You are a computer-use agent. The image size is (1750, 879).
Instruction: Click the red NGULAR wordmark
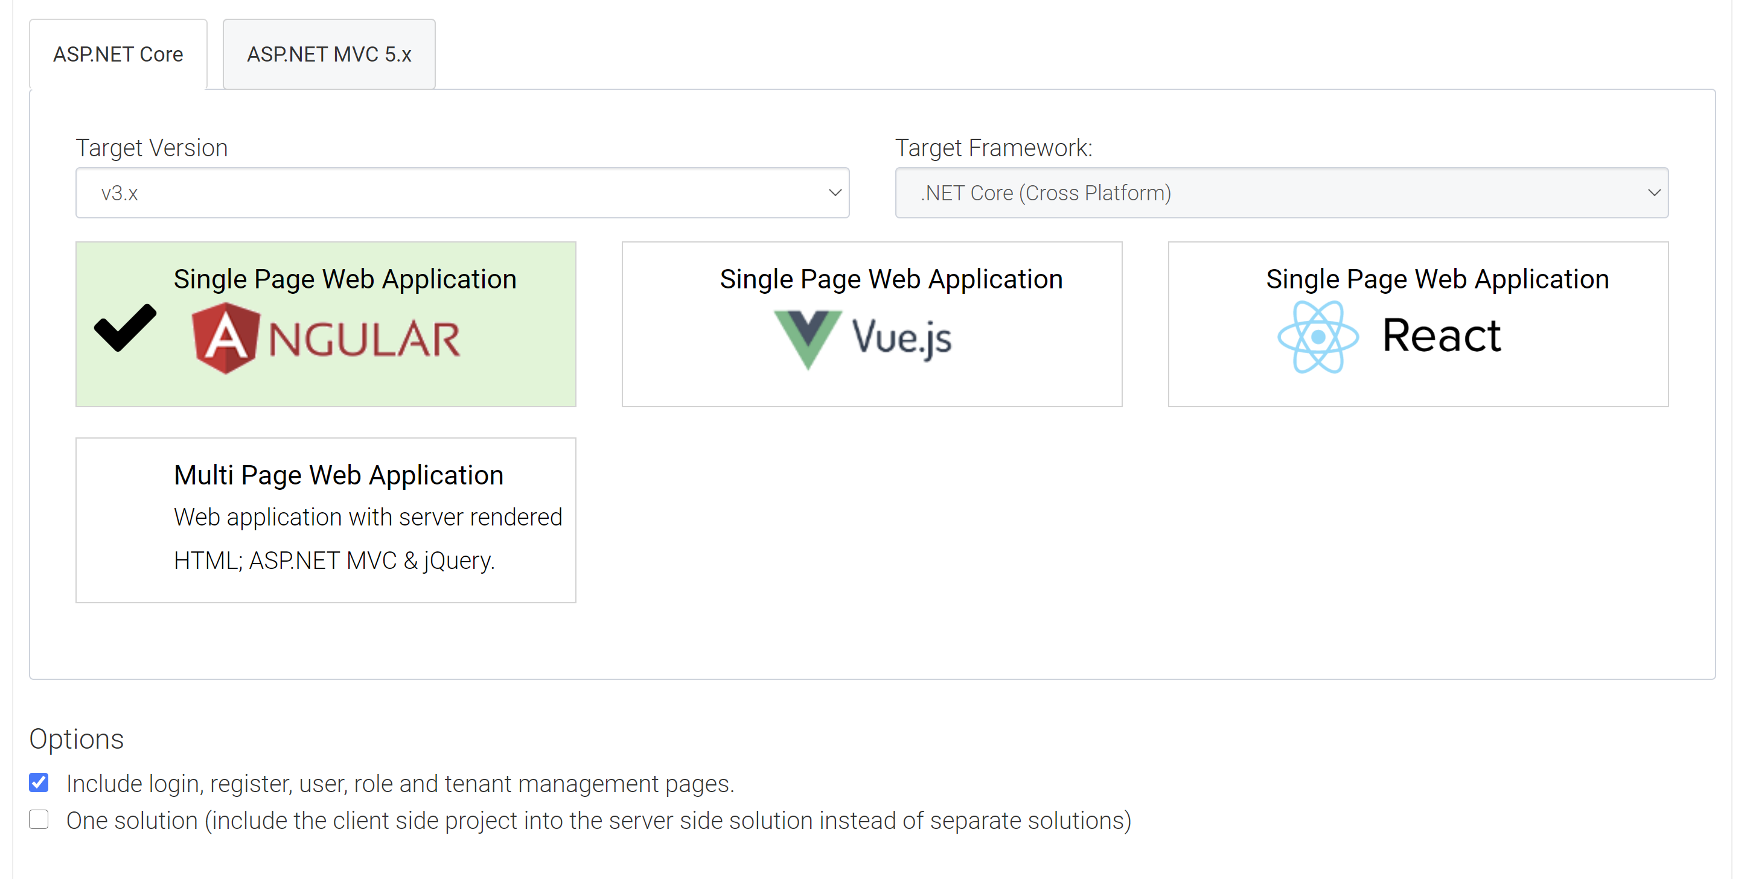pyautogui.click(x=364, y=340)
